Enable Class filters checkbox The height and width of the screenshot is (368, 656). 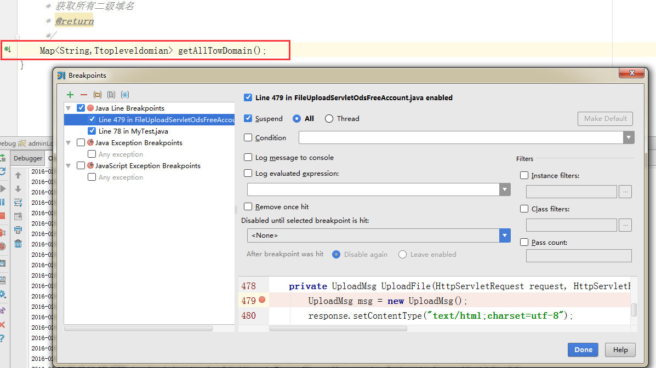click(x=524, y=209)
